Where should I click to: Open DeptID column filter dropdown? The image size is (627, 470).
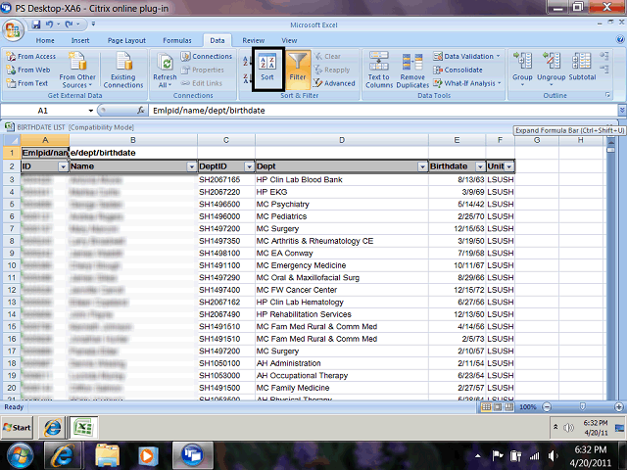pyautogui.click(x=249, y=166)
